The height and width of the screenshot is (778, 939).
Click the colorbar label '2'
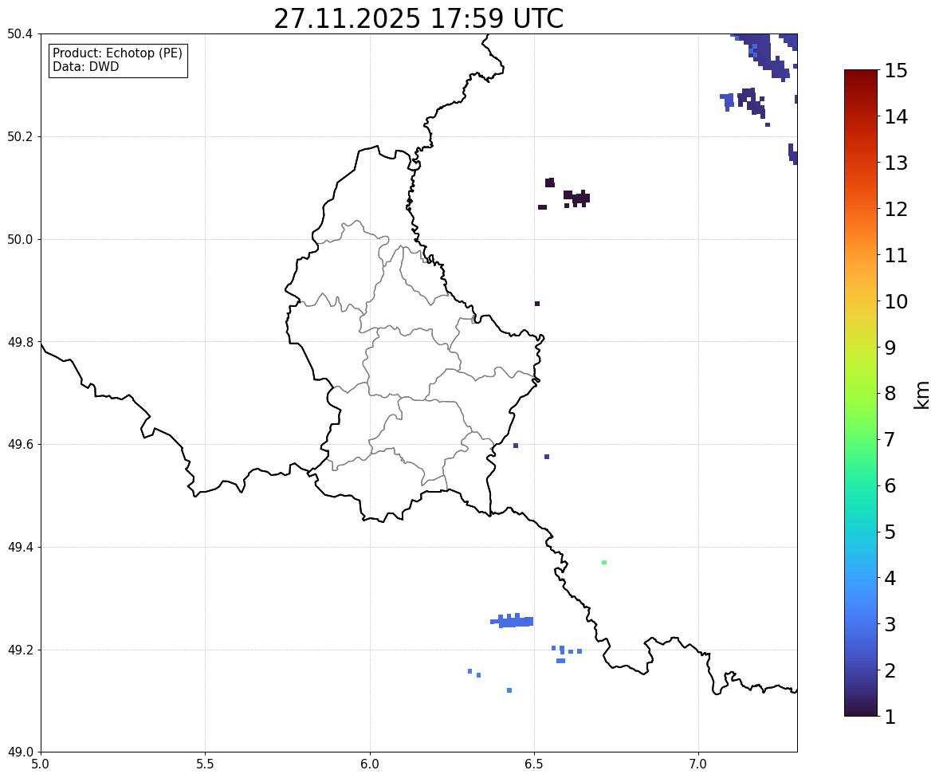(890, 670)
